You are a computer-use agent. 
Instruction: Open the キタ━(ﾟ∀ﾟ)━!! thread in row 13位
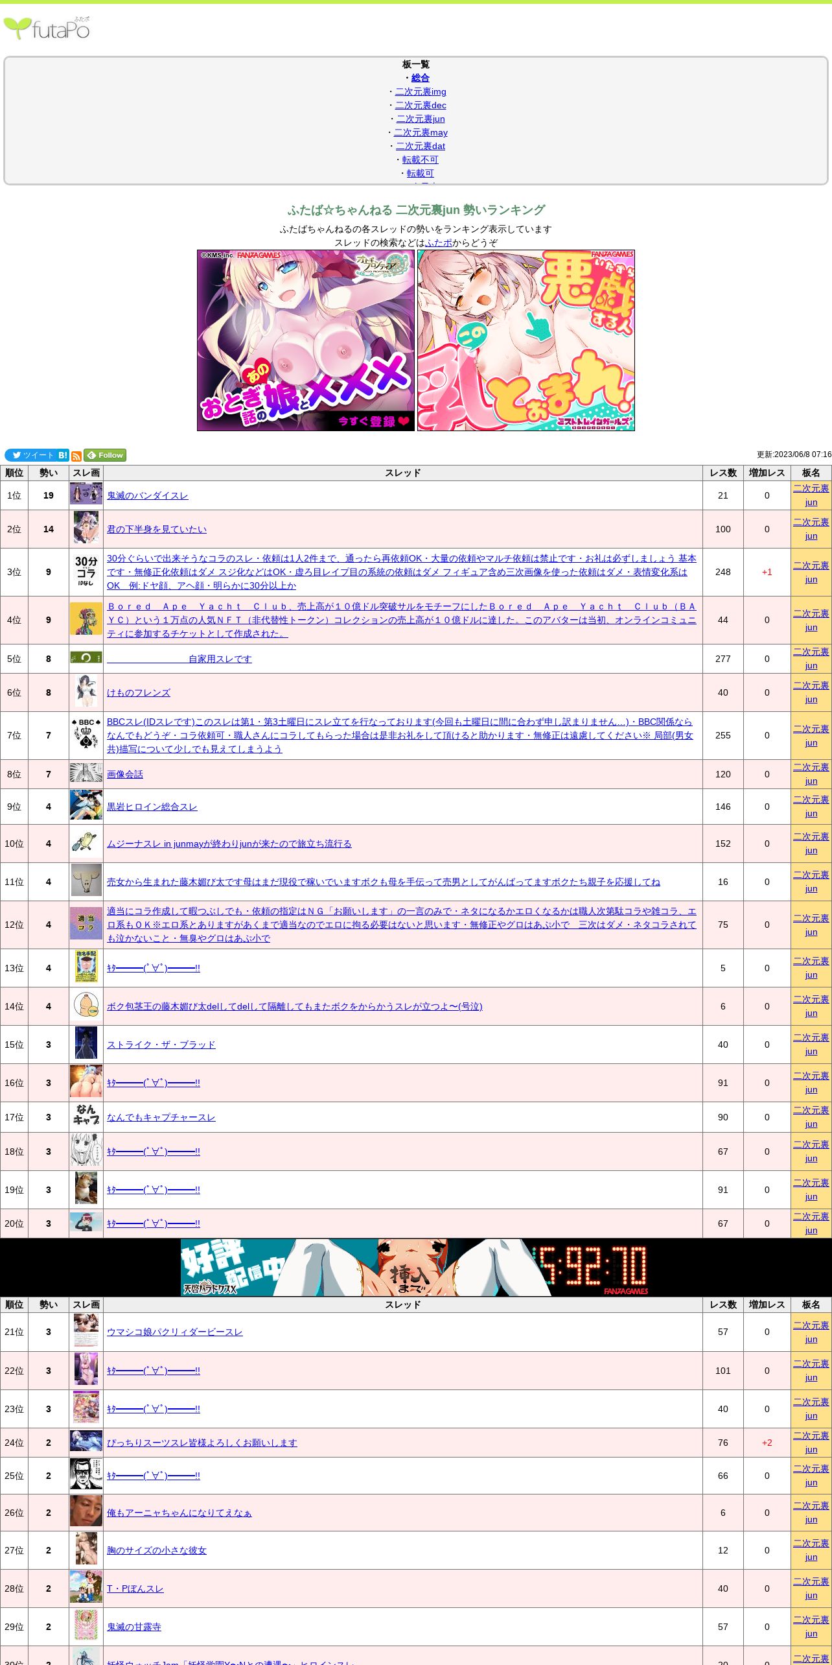154,968
